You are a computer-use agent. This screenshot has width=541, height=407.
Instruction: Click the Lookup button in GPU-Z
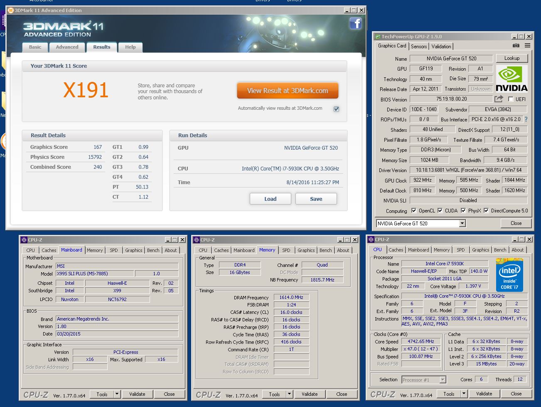pyautogui.click(x=512, y=58)
